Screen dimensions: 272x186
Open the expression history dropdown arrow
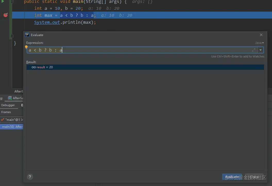click(x=260, y=50)
